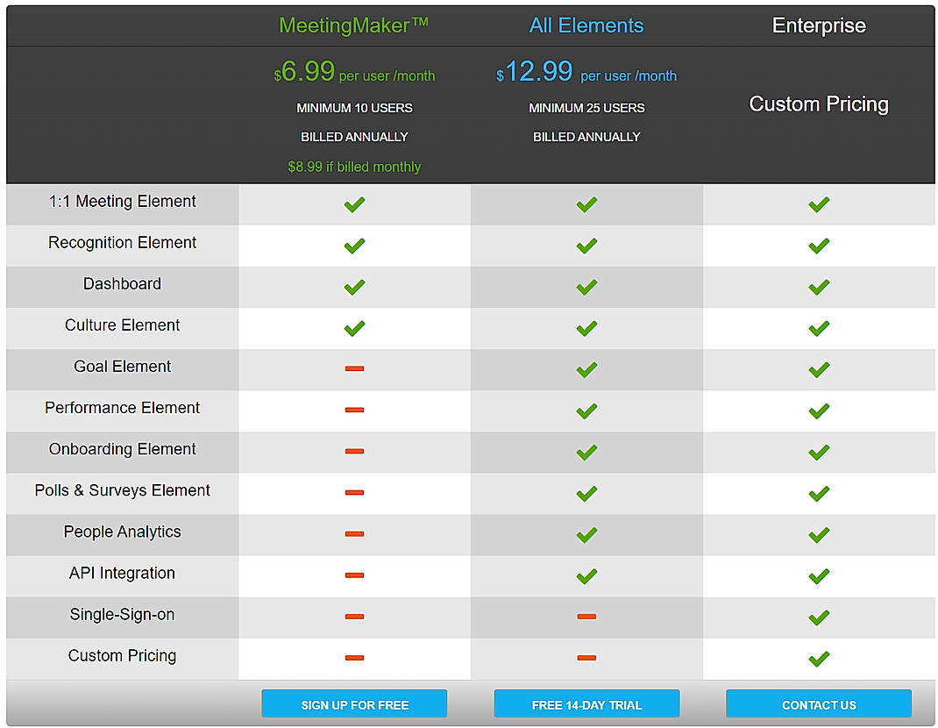Toggle the All Elements checkmark for Polls & Surveys
938x728 pixels.
[586, 493]
